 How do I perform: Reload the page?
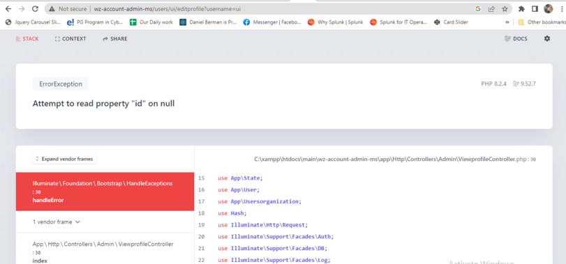pyautogui.click(x=35, y=9)
